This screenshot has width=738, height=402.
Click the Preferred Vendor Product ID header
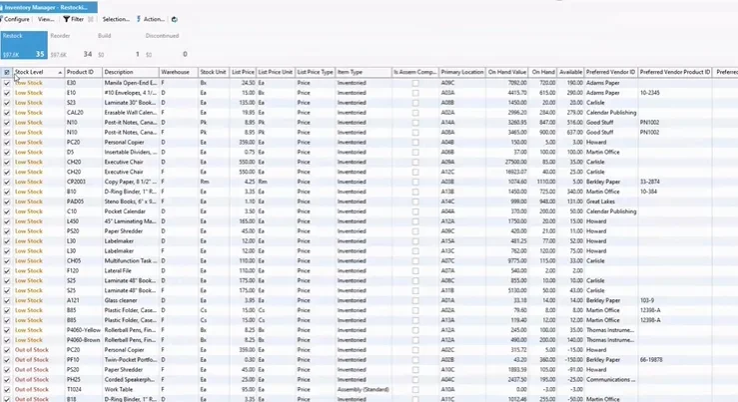tap(675, 72)
